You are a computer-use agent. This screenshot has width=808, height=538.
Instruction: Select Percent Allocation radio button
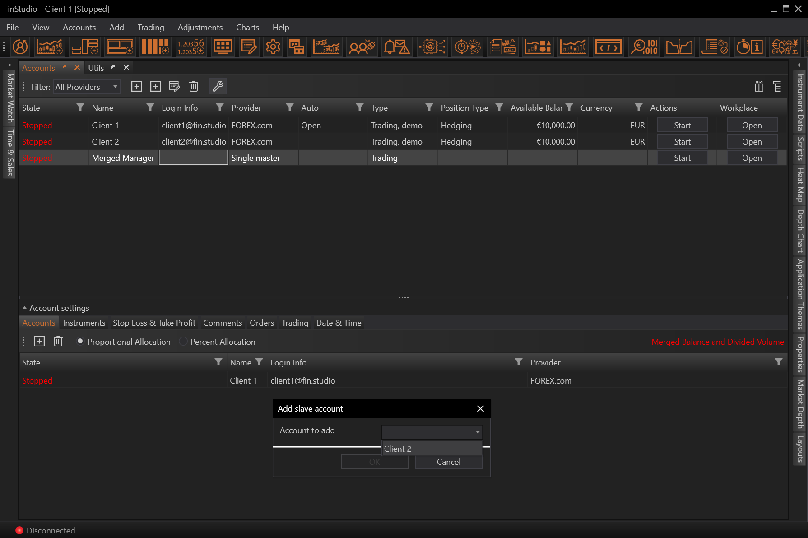[183, 342]
